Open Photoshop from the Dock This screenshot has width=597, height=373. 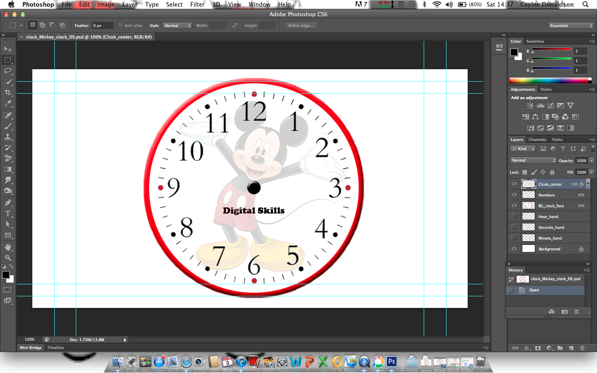tap(391, 361)
